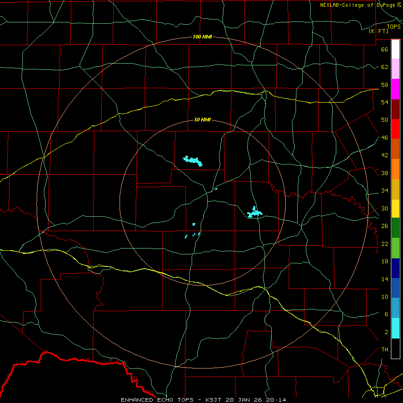Click the legend value 34
Viewport: 403px width, 403px height.
coord(385,191)
